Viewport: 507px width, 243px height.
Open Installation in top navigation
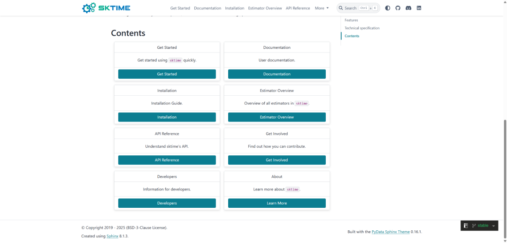(x=234, y=8)
